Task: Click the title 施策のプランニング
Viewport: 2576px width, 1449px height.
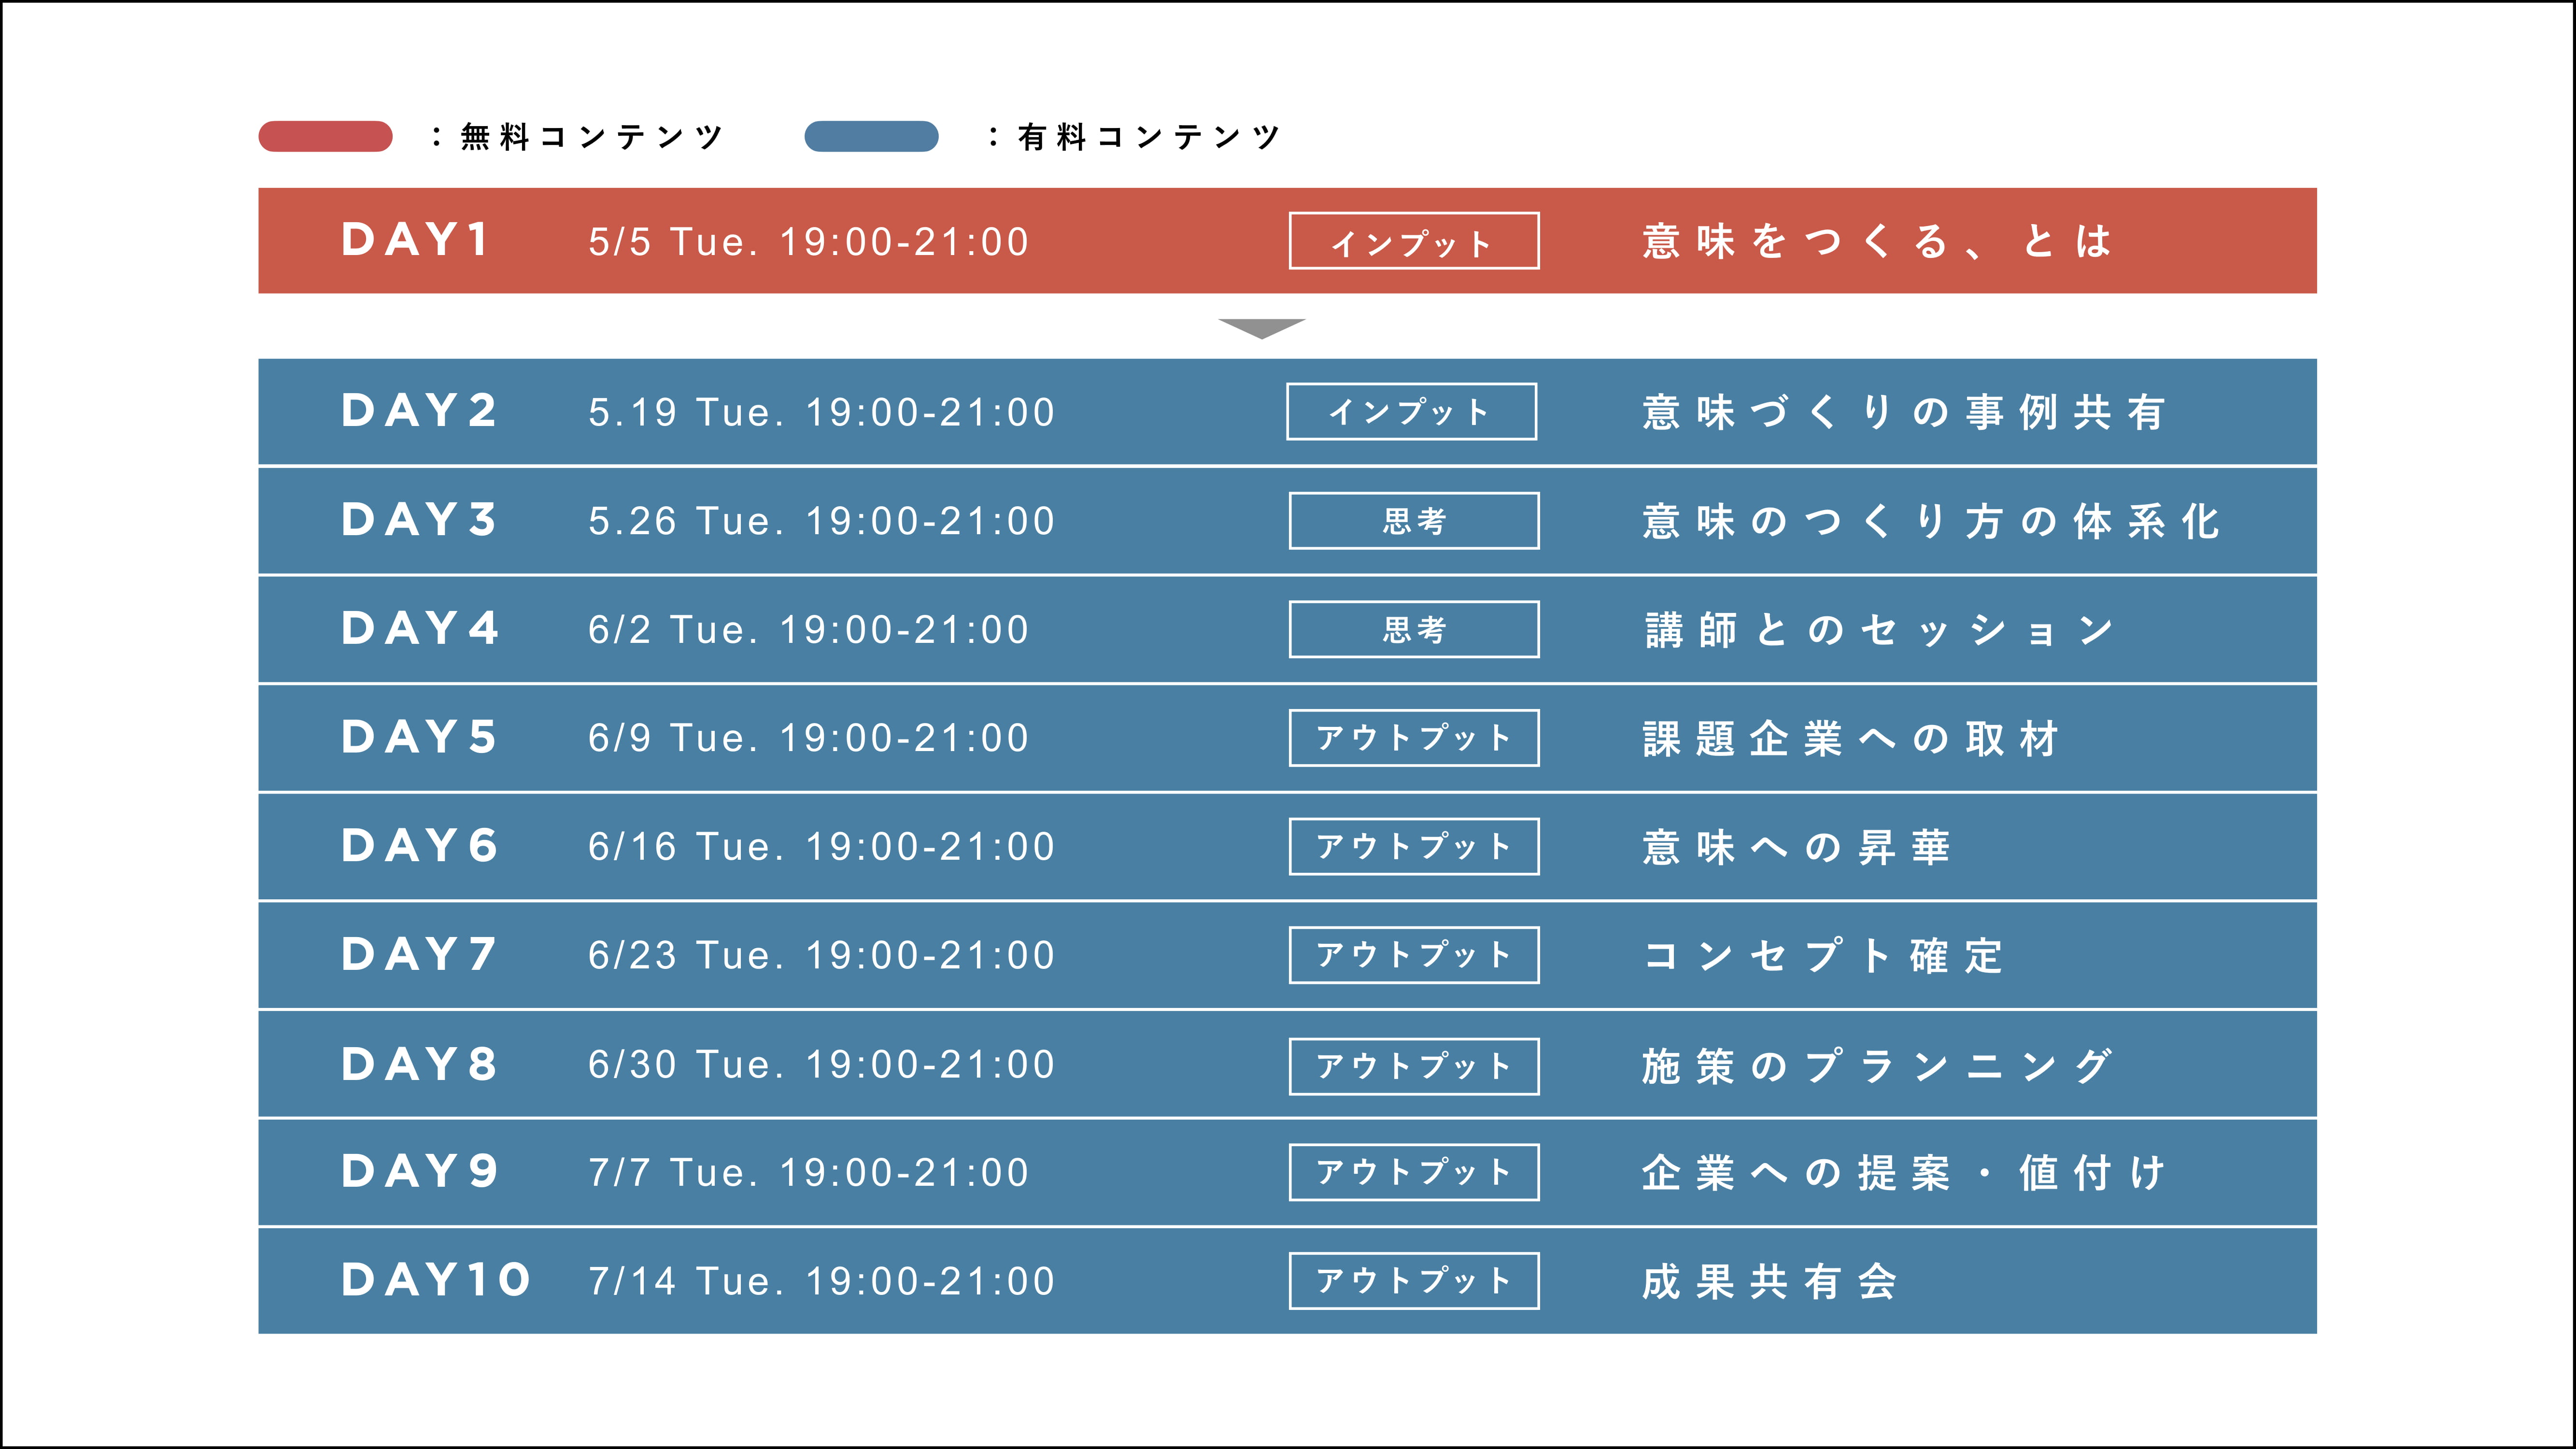Action: pos(1877,1066)
